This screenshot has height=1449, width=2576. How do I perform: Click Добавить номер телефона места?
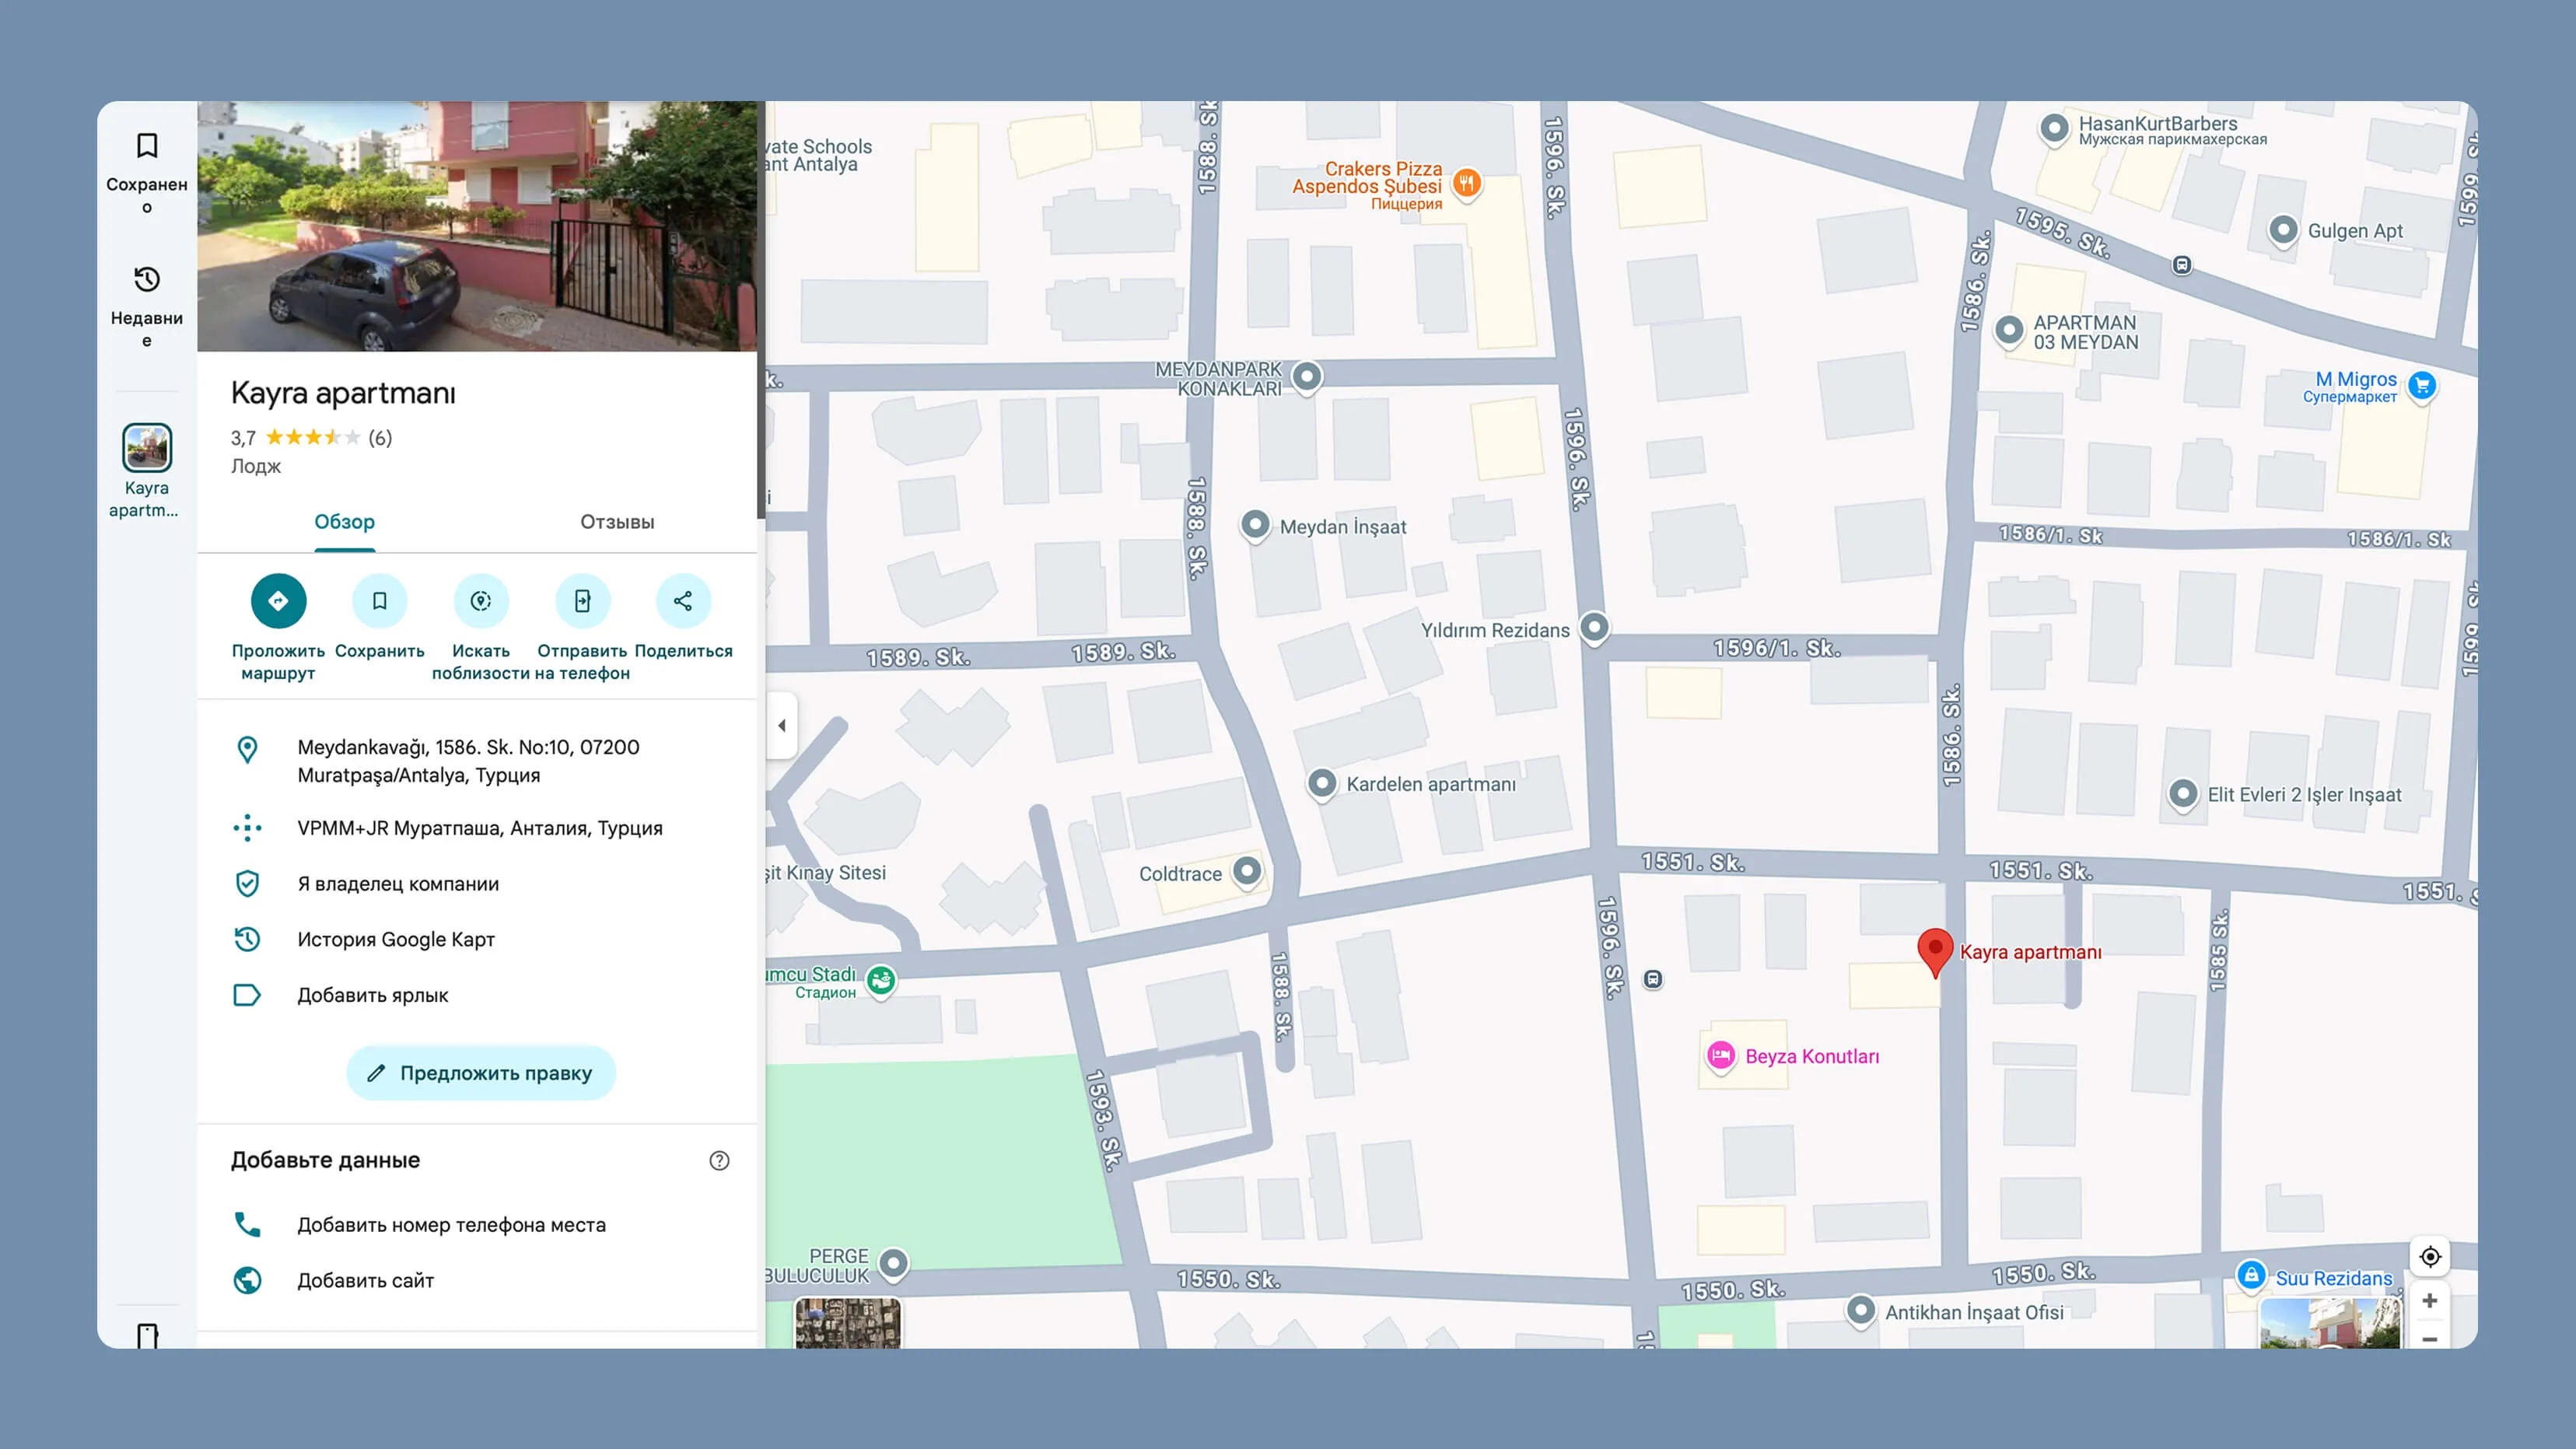[451, 1225]
